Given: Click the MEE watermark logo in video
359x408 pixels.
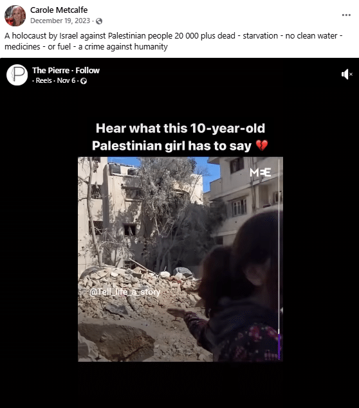Looking at the screenshot, I should tap(261, 172).
